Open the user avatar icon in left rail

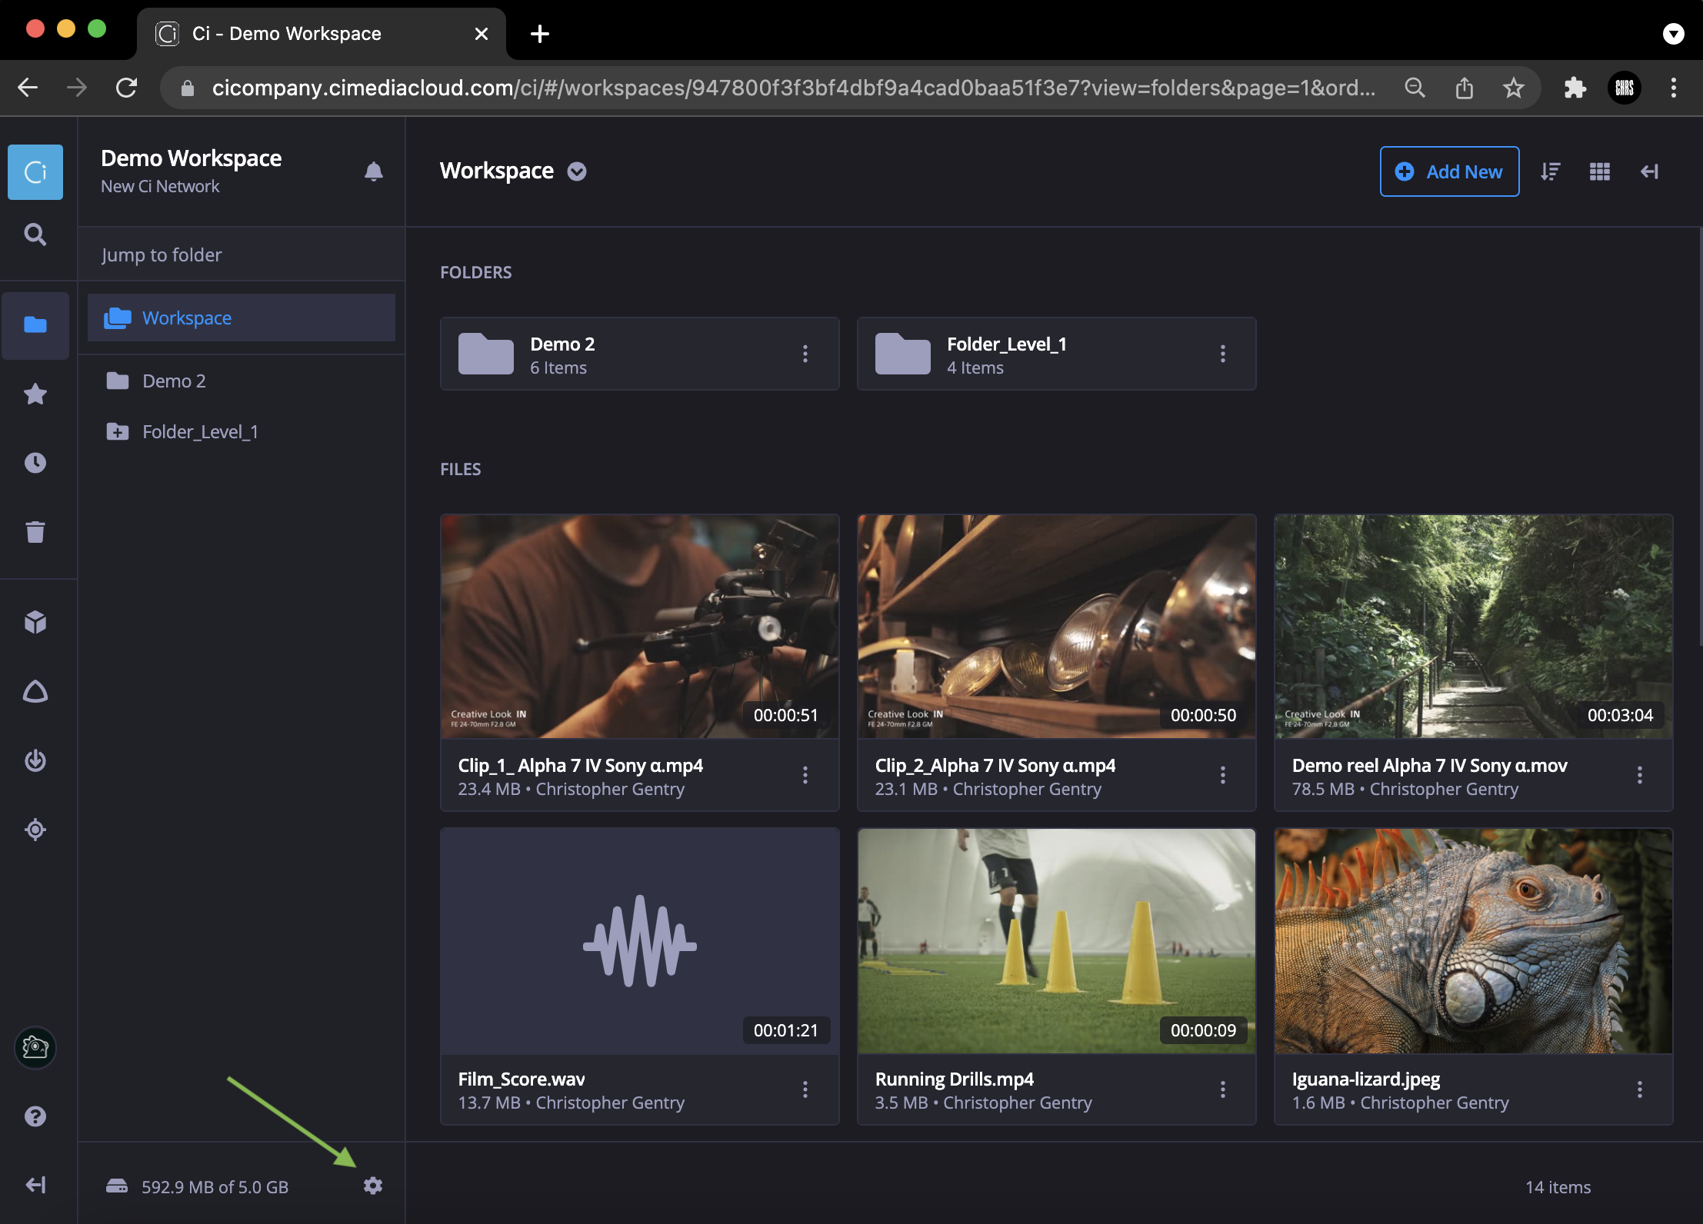click(x=35, y=1047)
